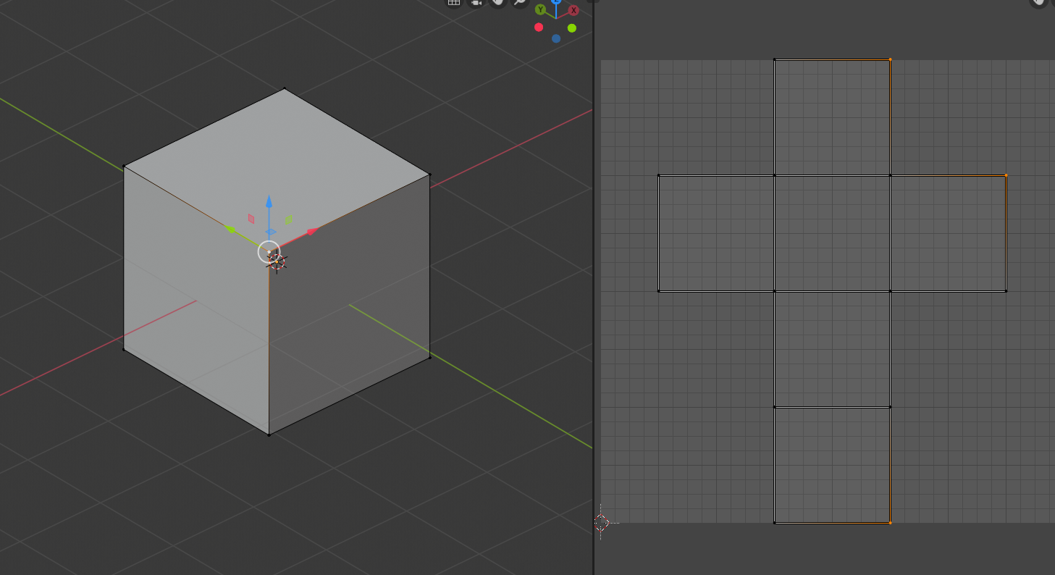Click the X axis on the navigation gizmo
The height and width of the screenshot is (575, 1055).
pos(573,9)
